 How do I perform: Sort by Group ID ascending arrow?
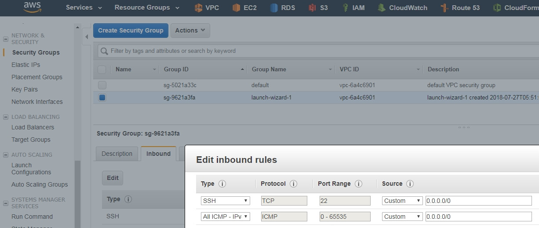[x=243, y=70]
